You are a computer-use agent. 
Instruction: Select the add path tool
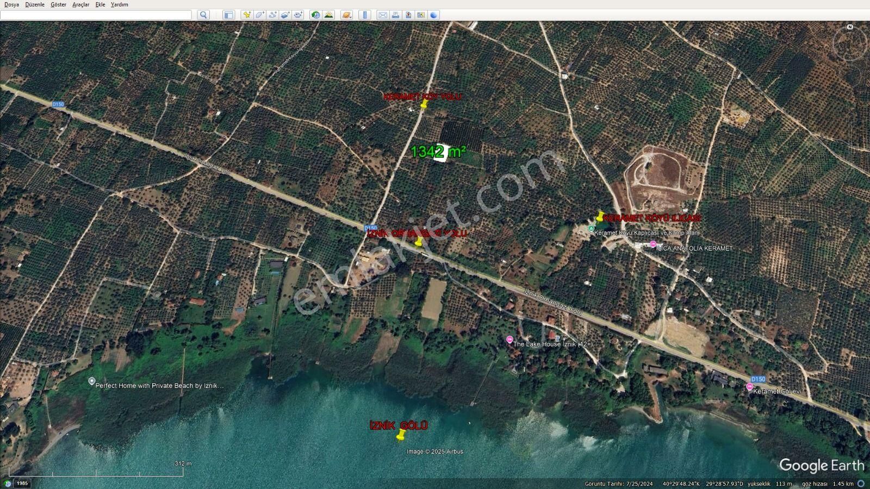[x=272, y=15]
